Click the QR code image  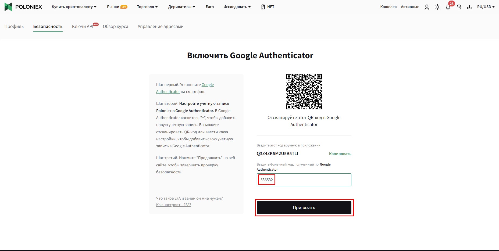point(304,92)
